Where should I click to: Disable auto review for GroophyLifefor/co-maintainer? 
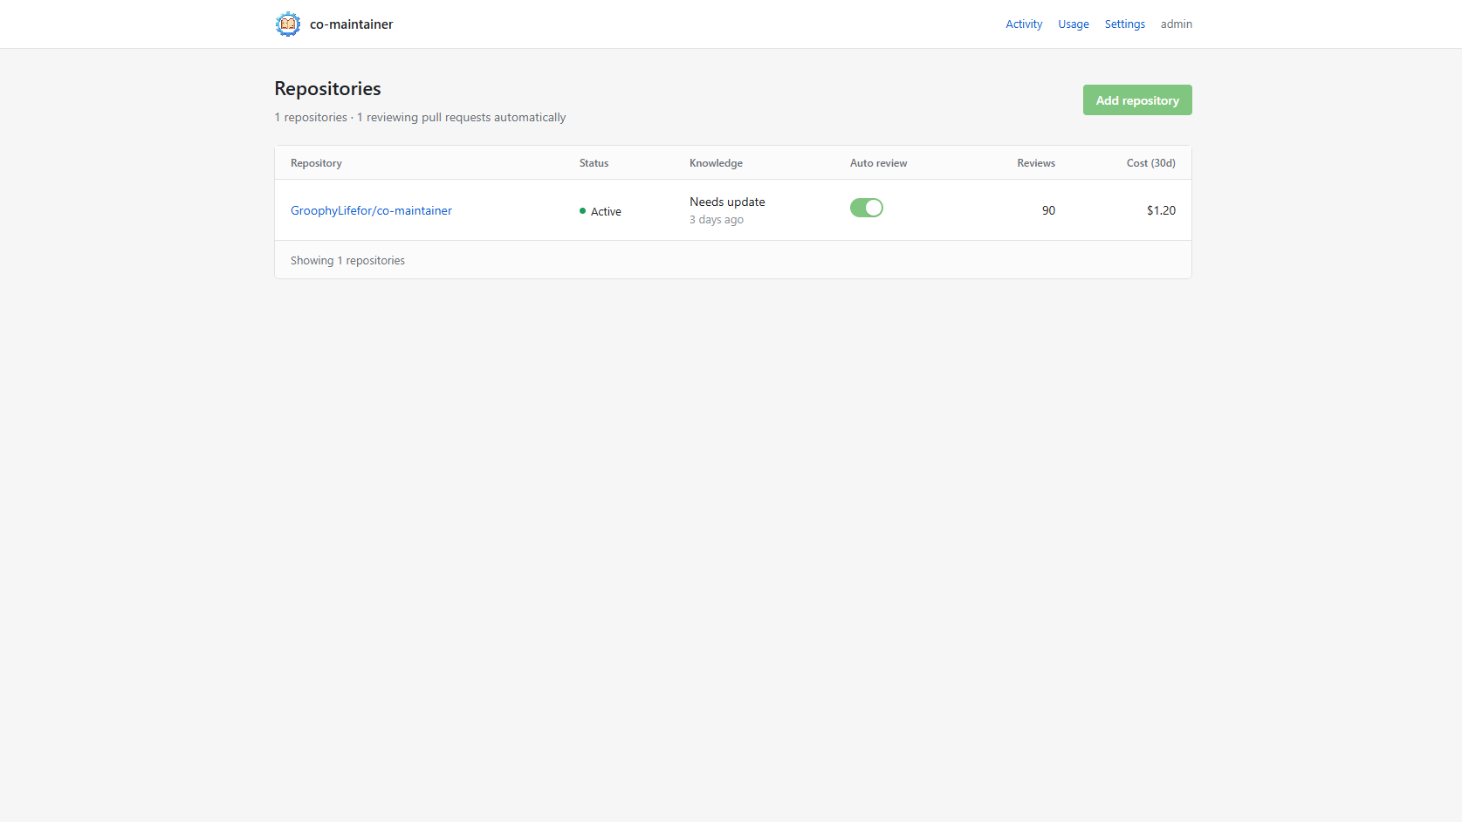click(x=867, y=208)
